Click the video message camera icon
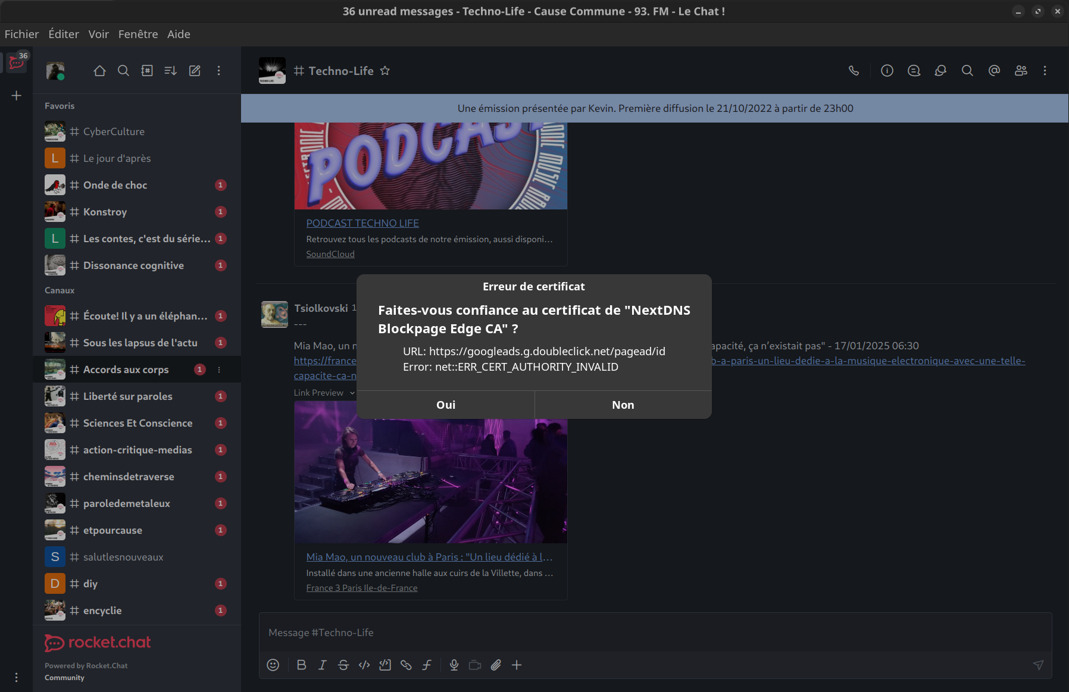Image resolution: width=1069 pixels, height=692 pixels. (475, 665)
